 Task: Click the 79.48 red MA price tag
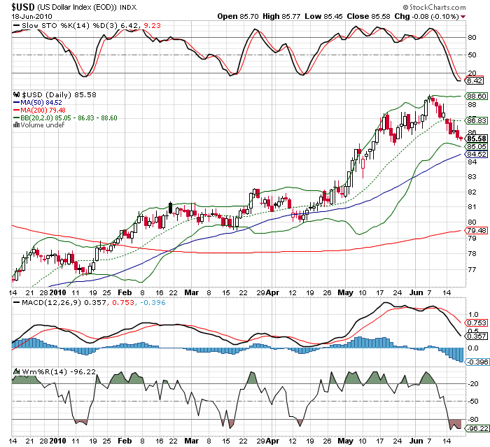coord(475,230)
